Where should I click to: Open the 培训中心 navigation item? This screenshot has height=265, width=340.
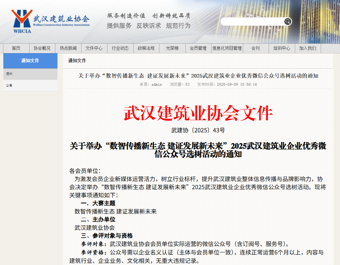pos(282,48)
